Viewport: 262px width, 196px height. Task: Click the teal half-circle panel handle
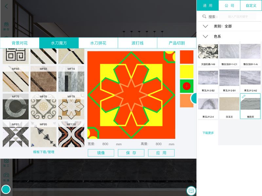[194, 99]
